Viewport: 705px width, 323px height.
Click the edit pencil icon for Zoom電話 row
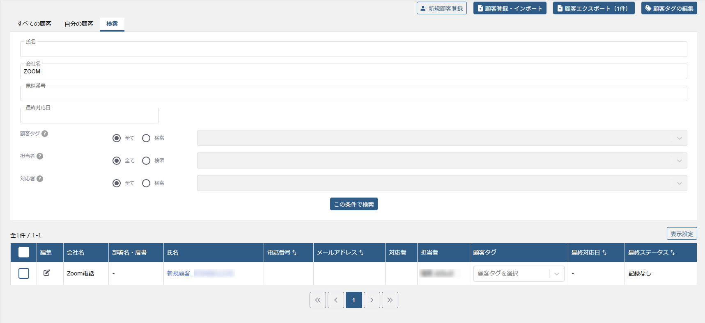pos(47,273)
